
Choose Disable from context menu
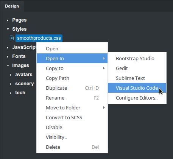click(72, 127)
